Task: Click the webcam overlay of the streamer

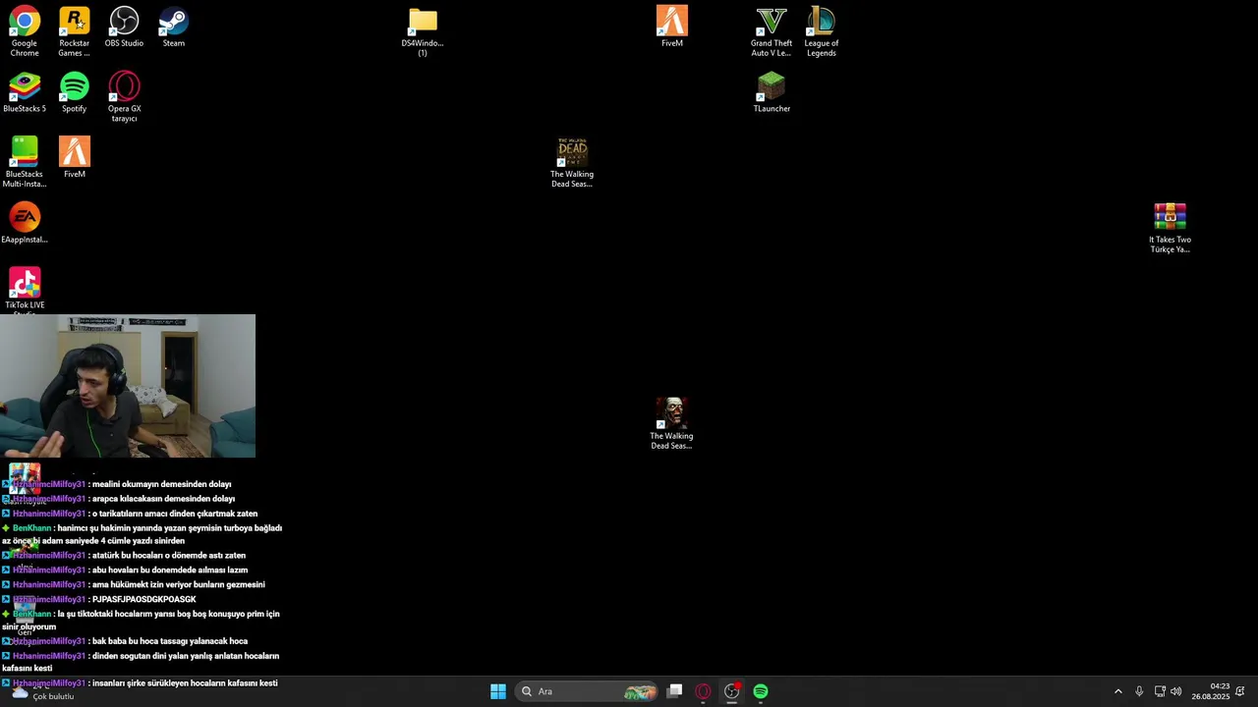Action: tap(128, 386)
